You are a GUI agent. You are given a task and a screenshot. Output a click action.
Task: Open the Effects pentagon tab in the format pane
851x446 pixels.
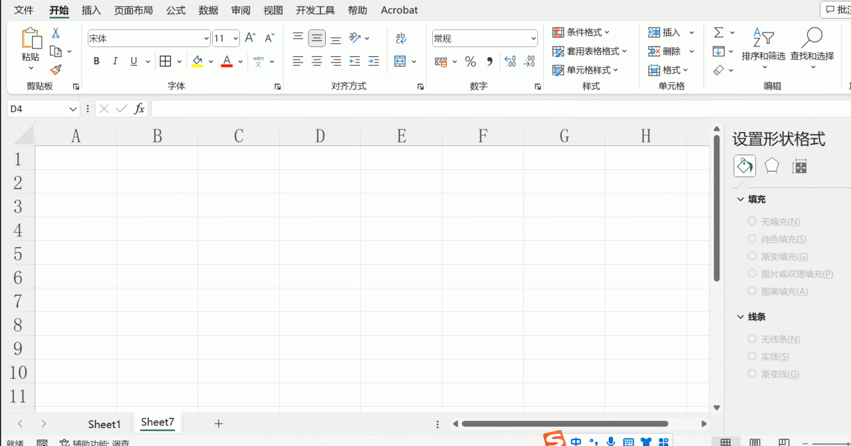(771, 166)
